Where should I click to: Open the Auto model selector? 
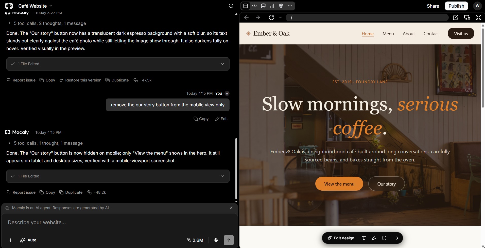(28, 240)
